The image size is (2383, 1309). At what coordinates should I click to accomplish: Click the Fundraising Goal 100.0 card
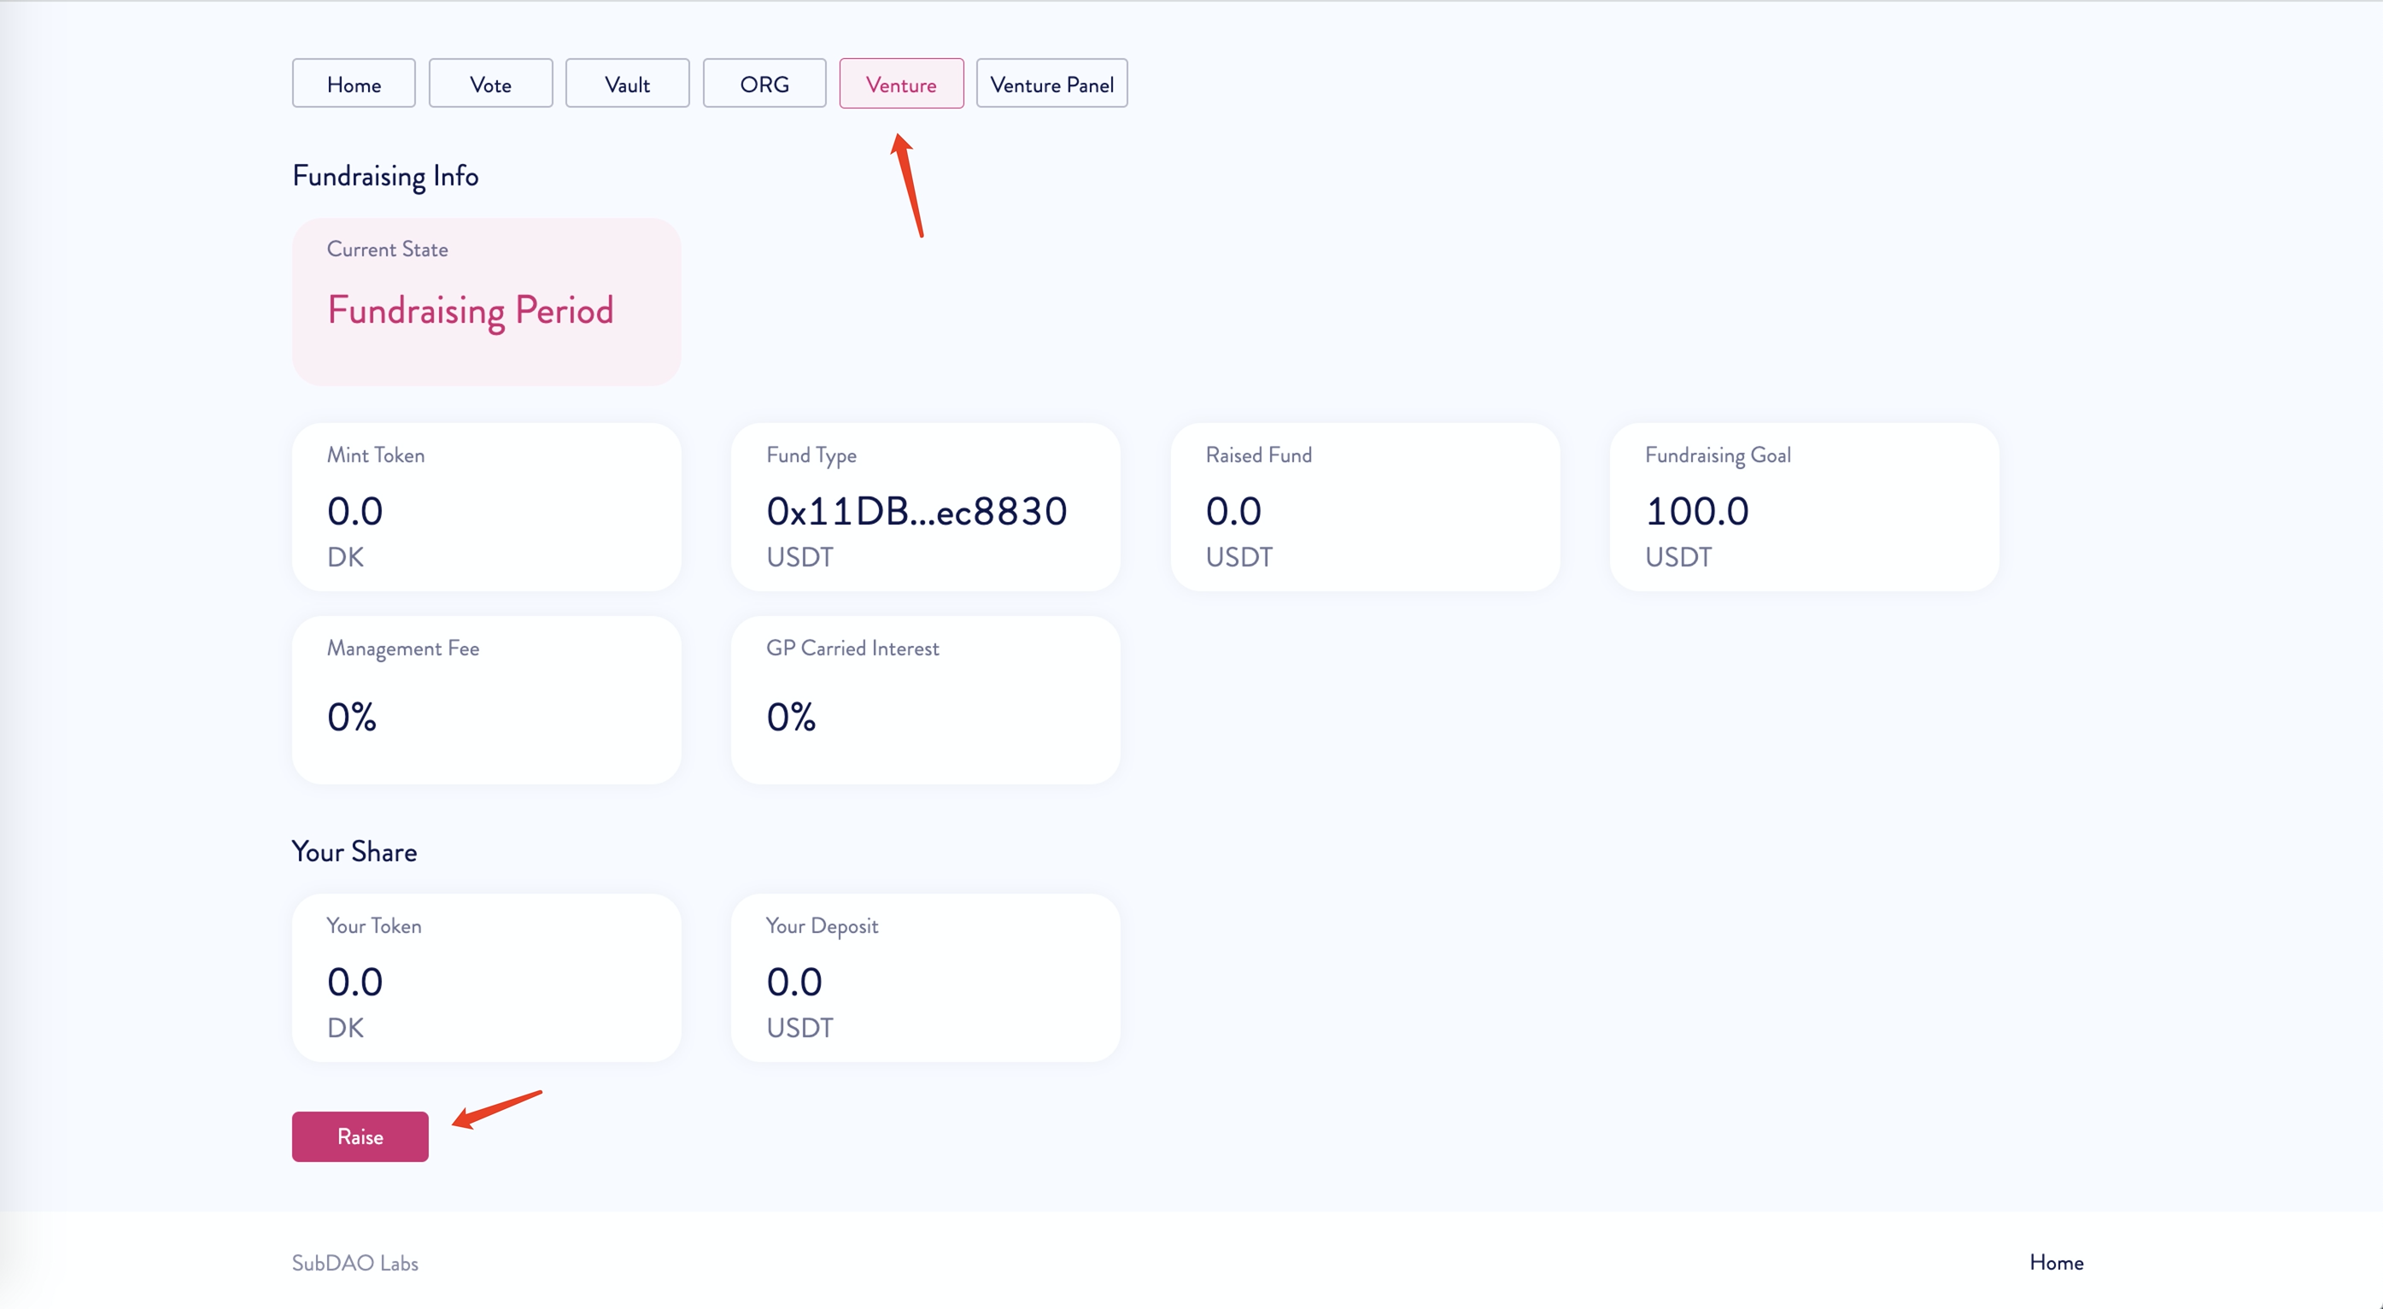(1804, 508)
